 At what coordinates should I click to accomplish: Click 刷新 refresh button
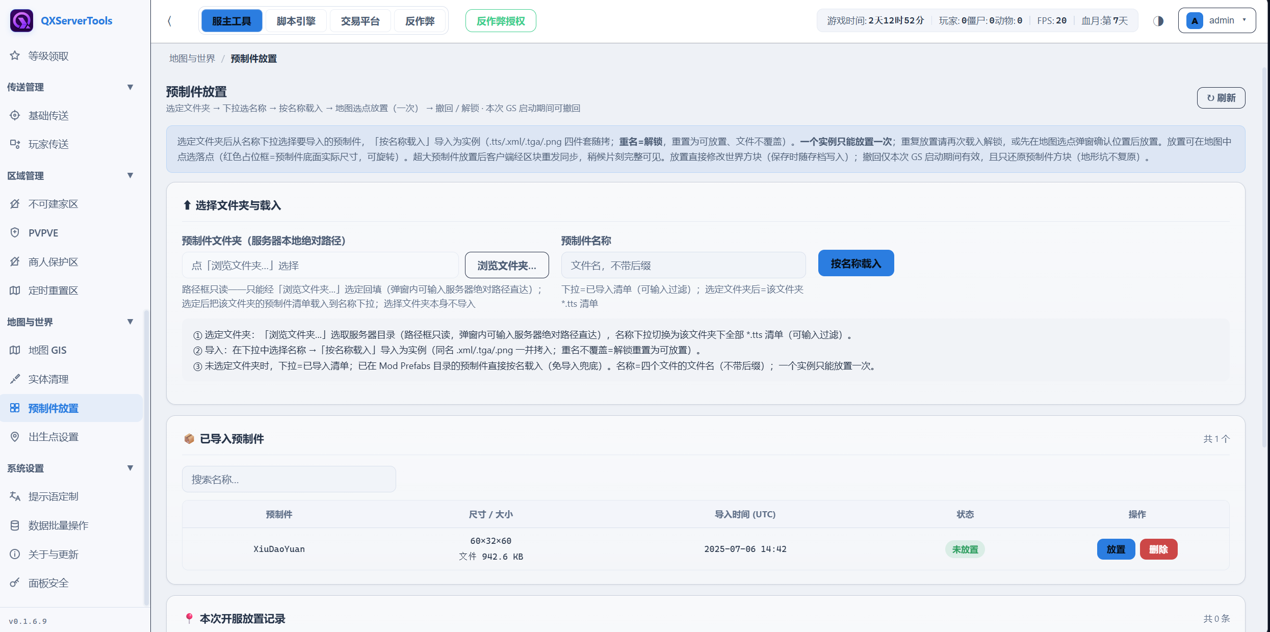point(1221,98)
